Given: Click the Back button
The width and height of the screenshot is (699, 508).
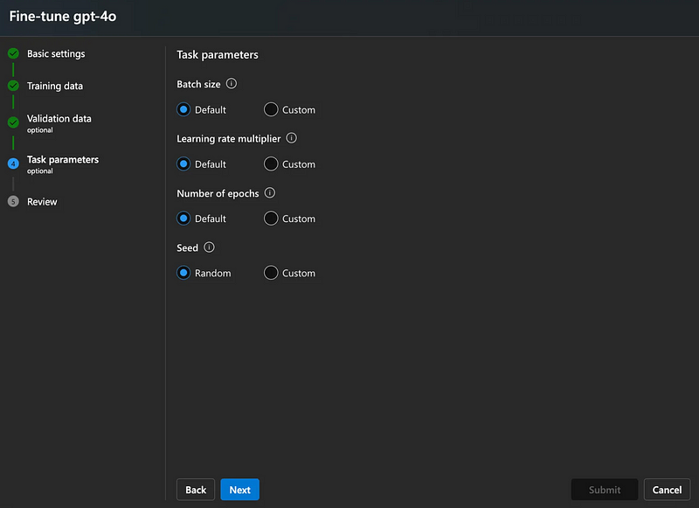Looking at the screenshot, I should point(196,490).
